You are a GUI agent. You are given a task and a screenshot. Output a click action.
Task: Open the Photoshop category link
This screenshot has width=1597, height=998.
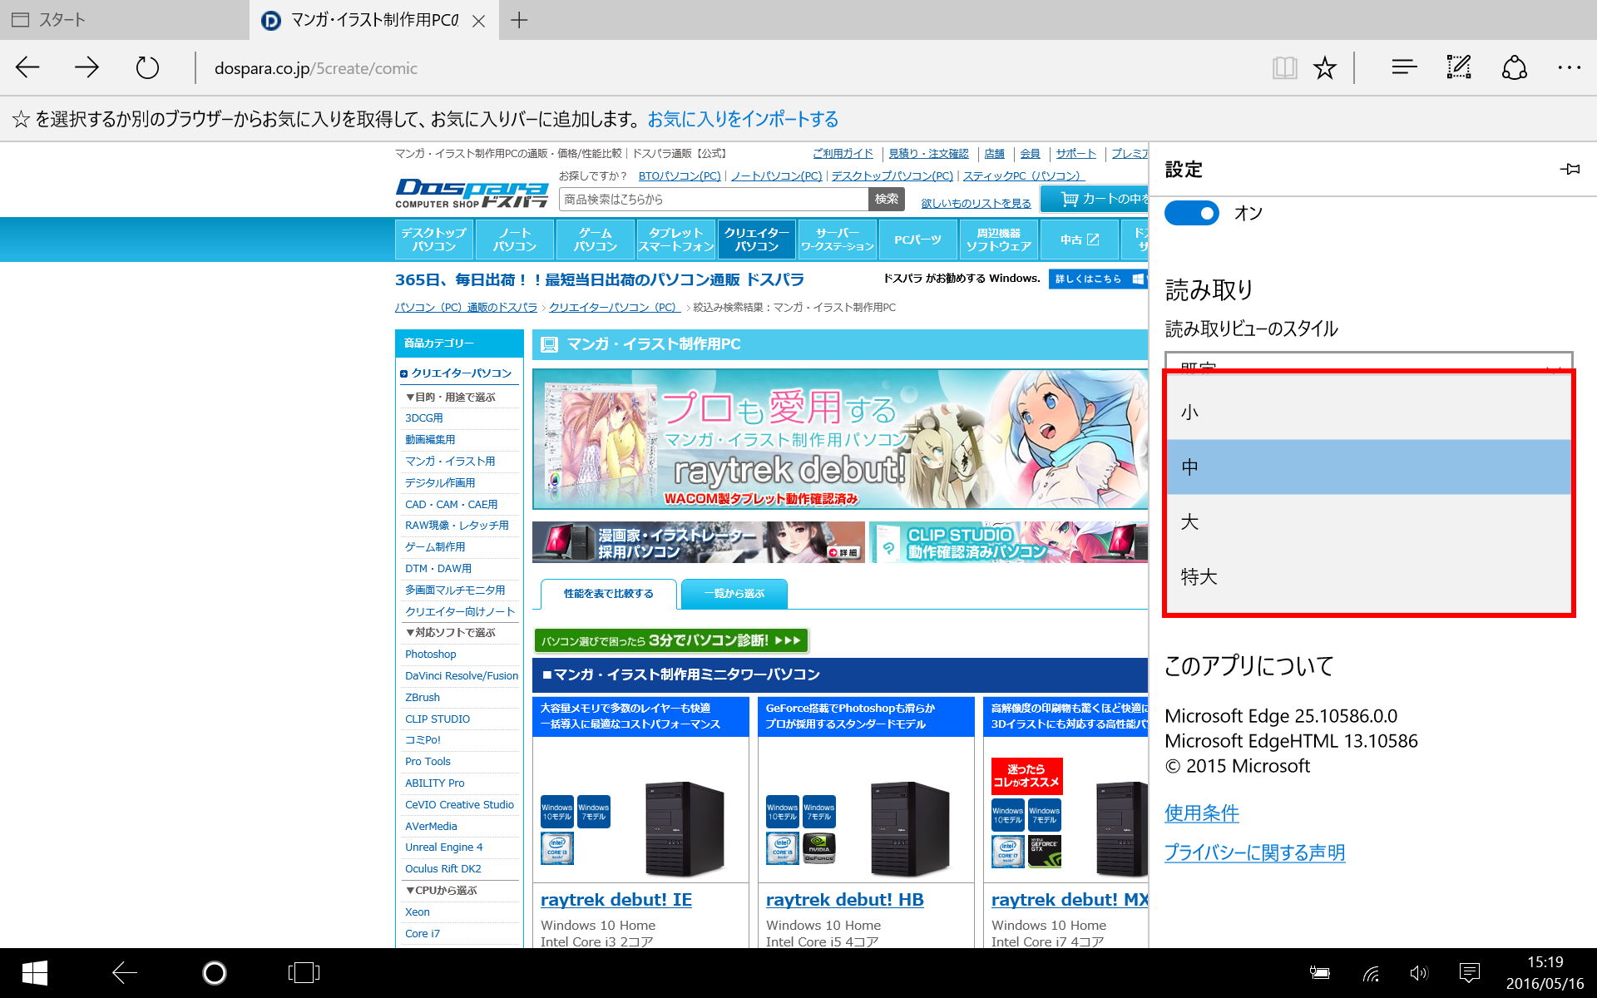pos(431,655)
